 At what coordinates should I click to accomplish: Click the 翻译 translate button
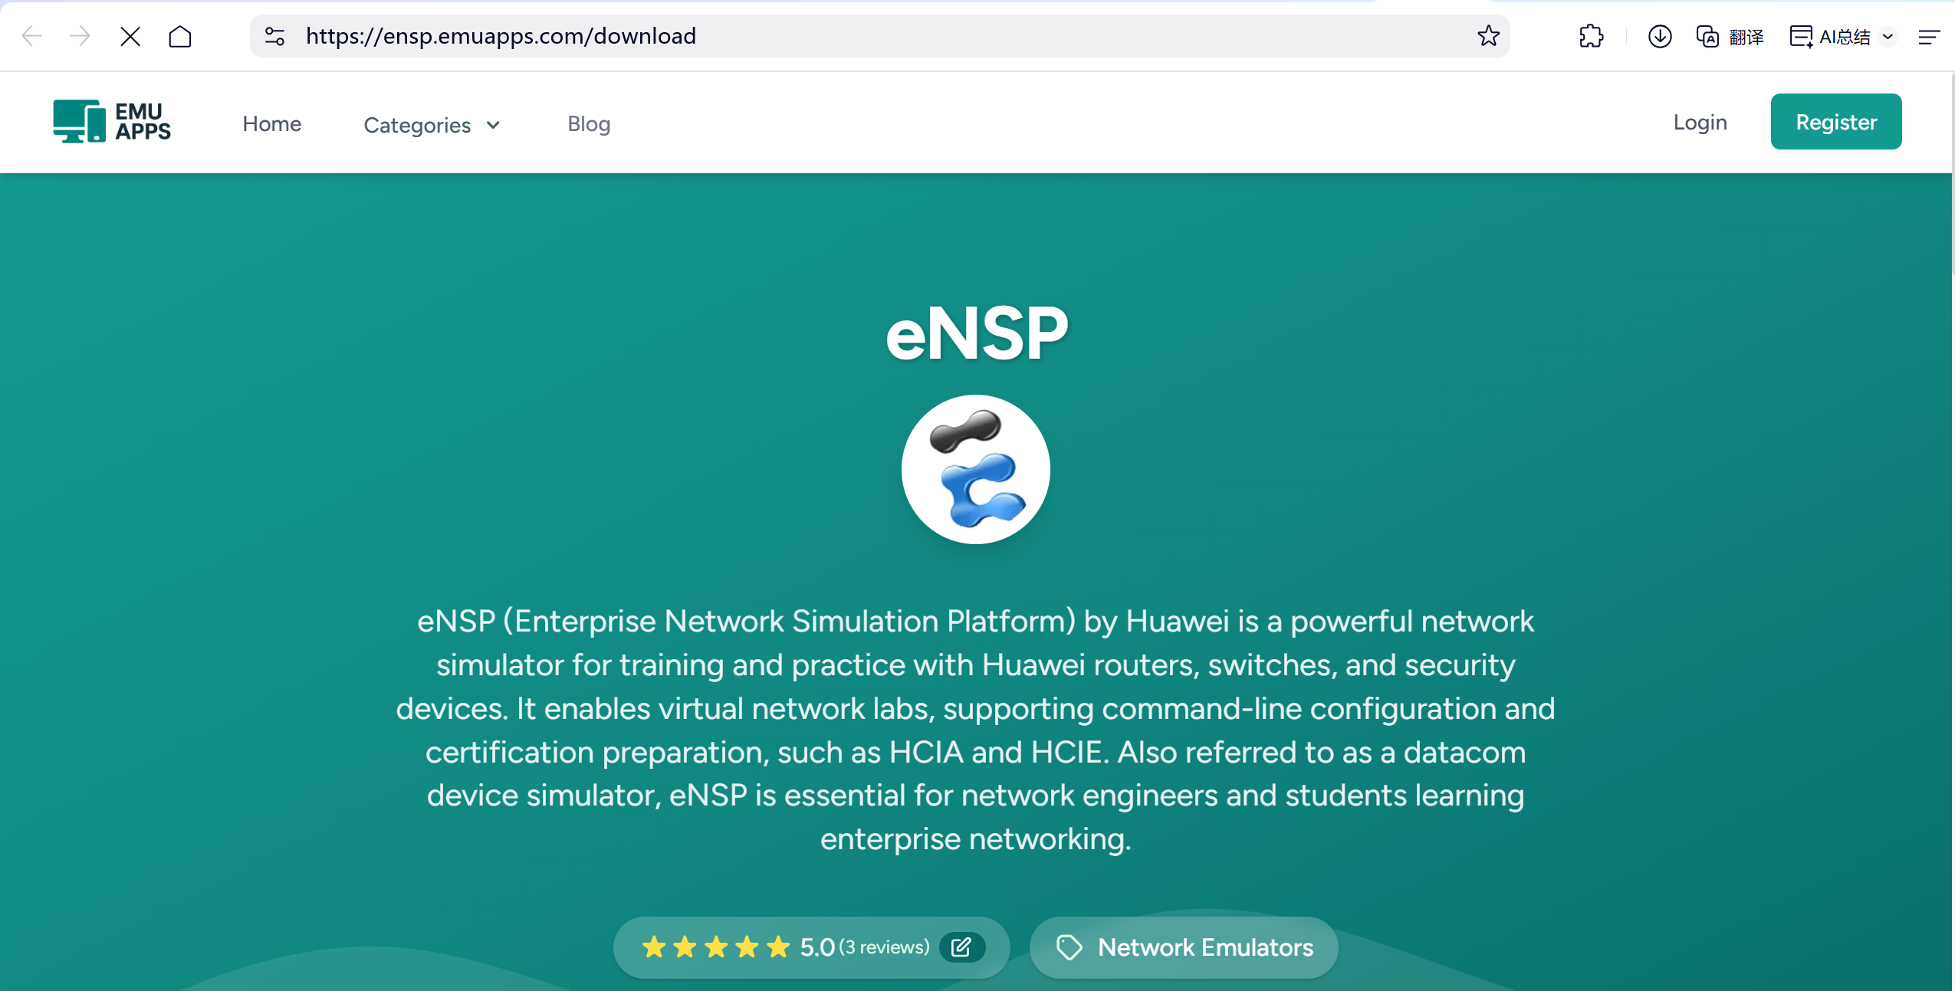(1730, 36)
